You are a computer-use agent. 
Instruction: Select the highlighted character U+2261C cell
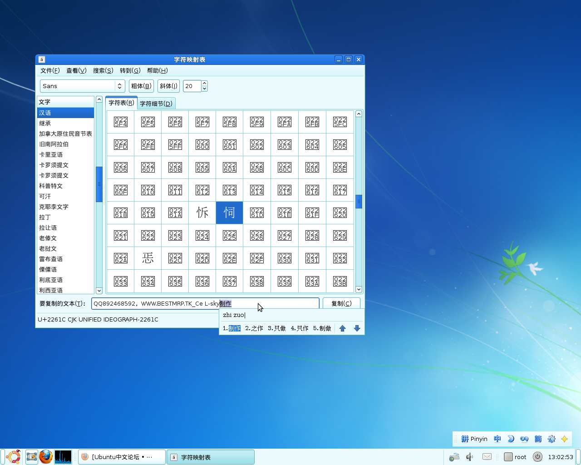pos(229,213)
